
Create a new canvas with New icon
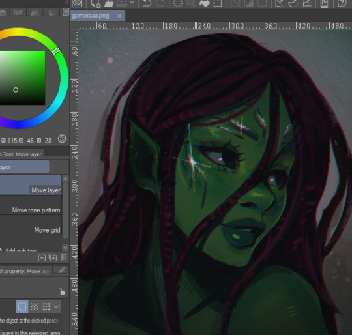[96, 3]
